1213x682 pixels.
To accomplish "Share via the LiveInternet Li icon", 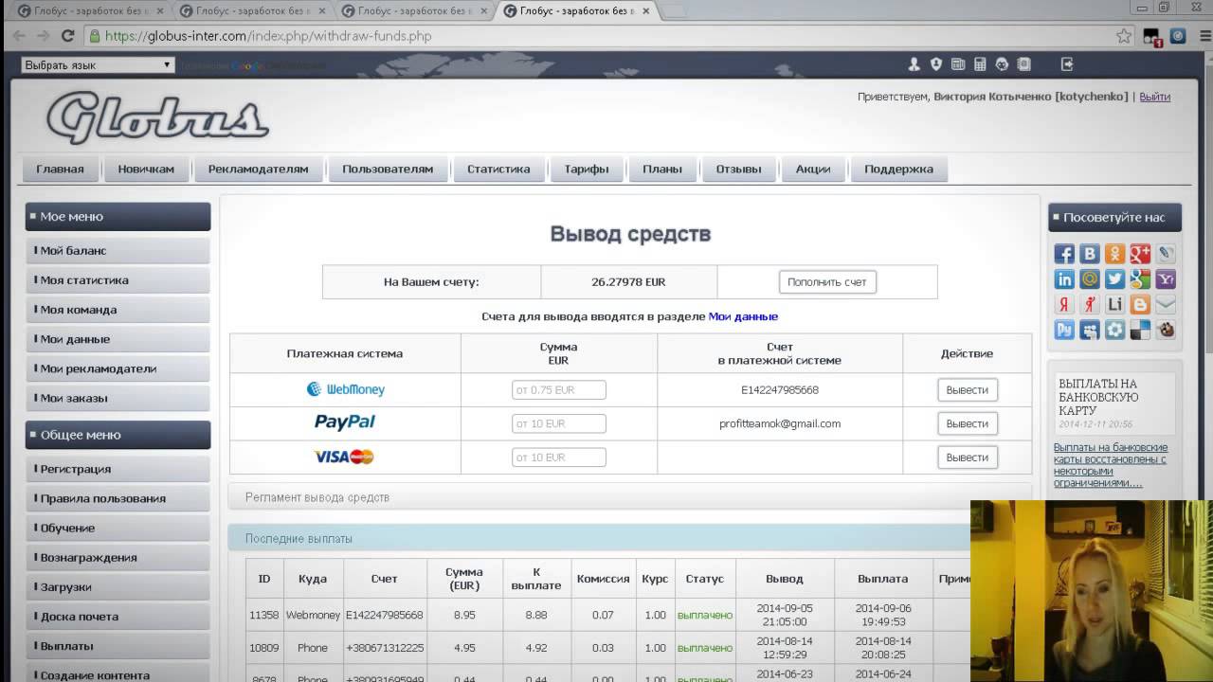I will coord(1114,305).
